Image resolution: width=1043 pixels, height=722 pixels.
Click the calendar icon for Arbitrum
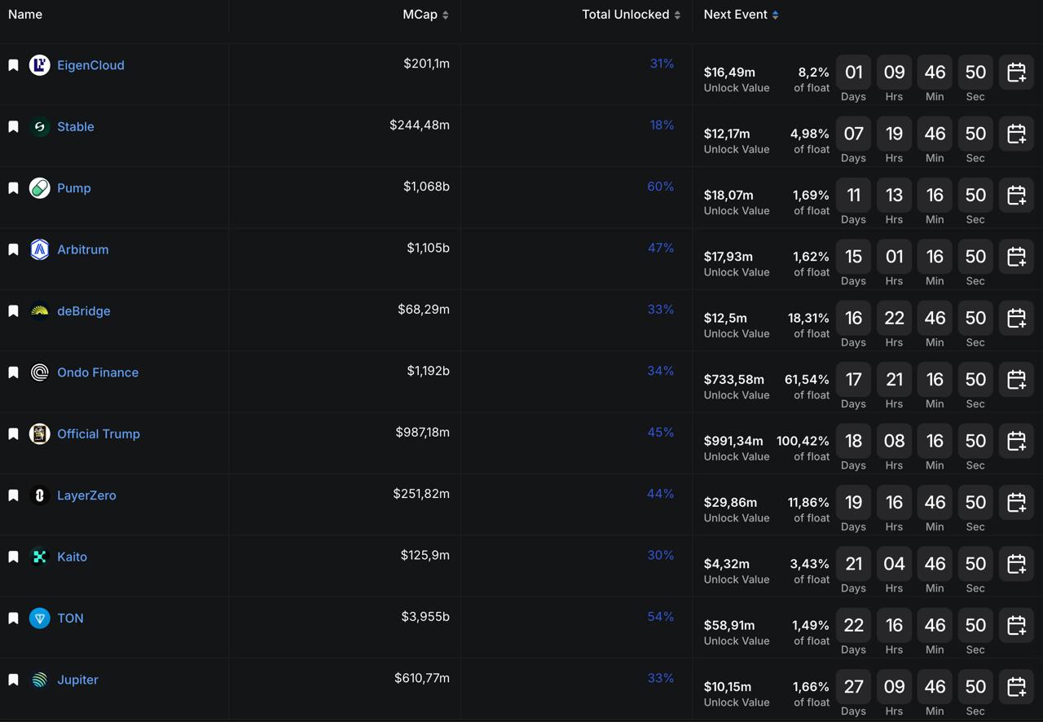tap(1016, 257)
